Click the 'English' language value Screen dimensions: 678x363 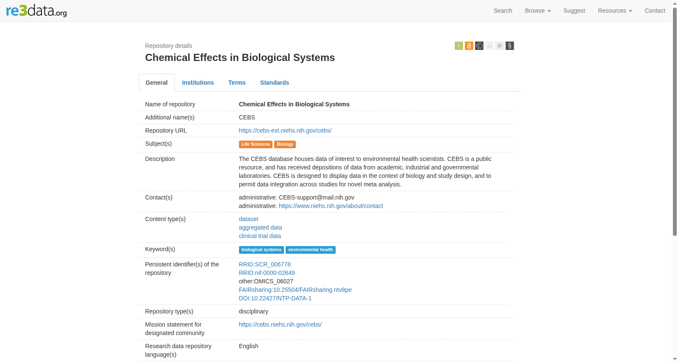click(x=248, y=346)
